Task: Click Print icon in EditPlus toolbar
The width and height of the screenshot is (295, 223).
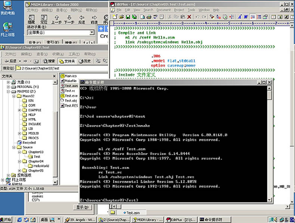Action: (149, 17)
